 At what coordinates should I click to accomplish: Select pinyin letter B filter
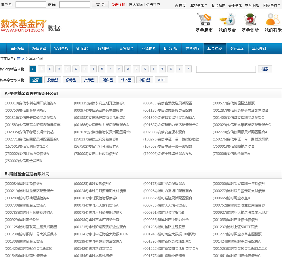41,69
